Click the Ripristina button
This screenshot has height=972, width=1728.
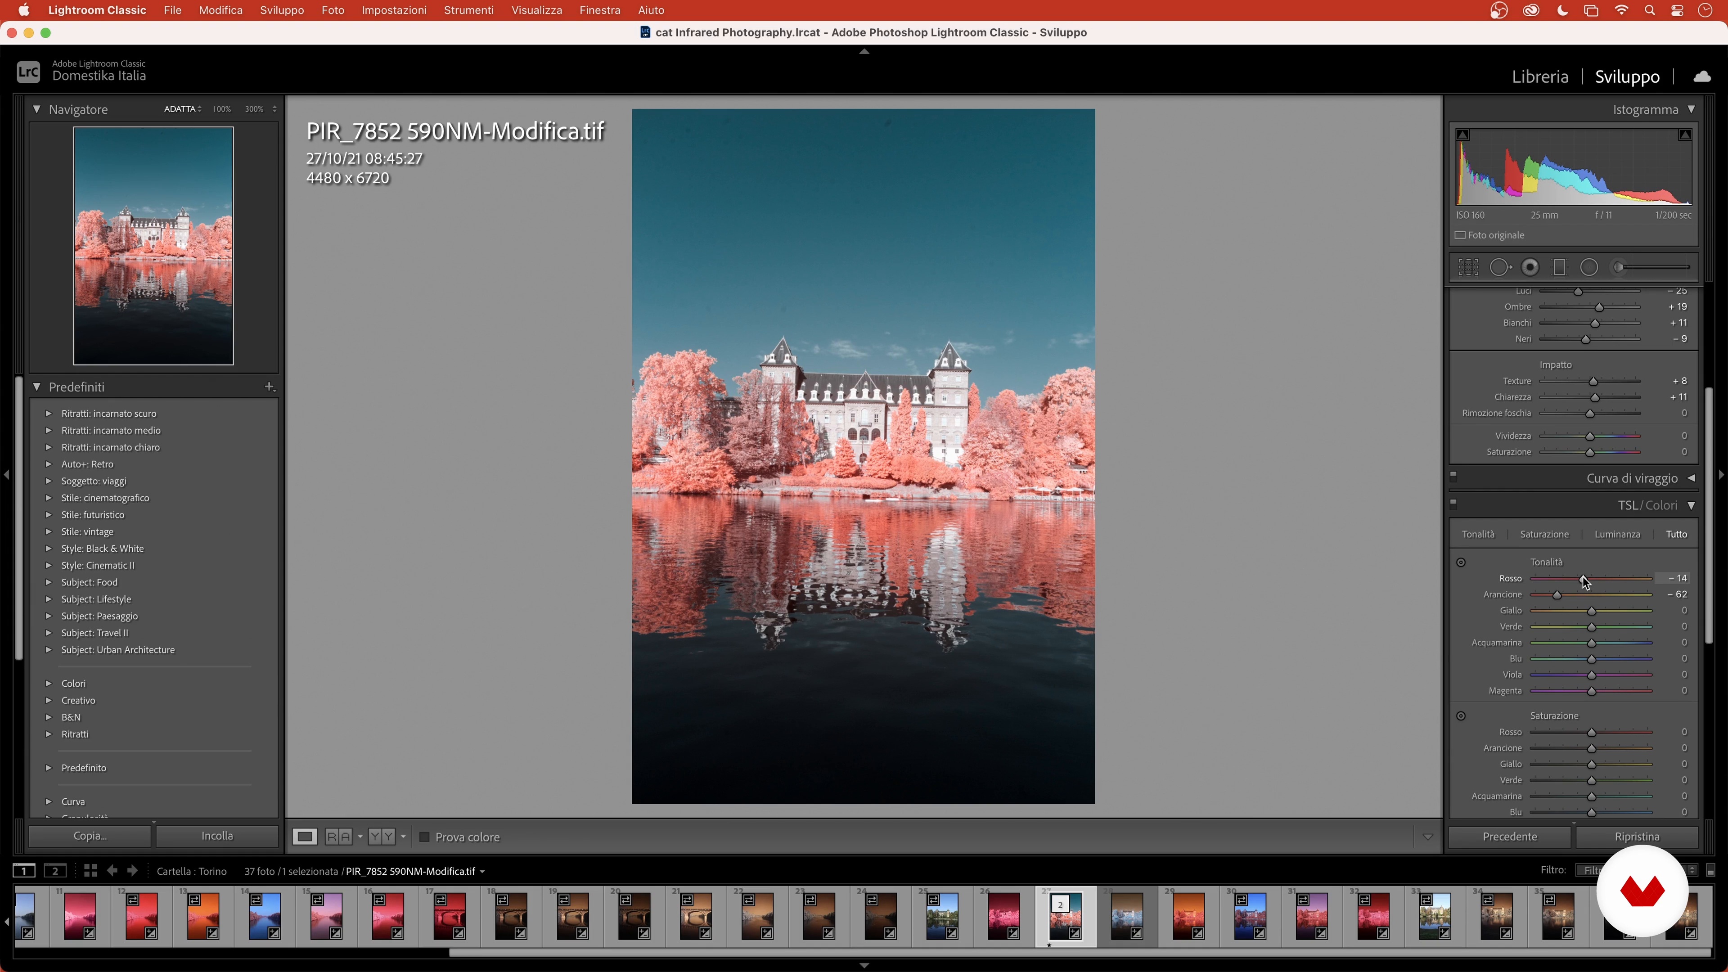tap(1637, 837)
